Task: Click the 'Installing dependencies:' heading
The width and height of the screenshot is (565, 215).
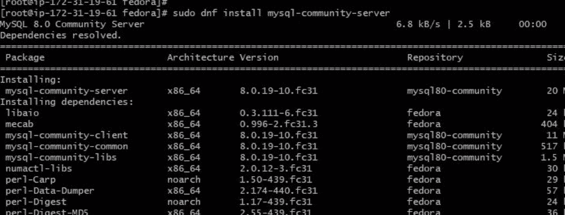Action: click(x=66, y=102)
